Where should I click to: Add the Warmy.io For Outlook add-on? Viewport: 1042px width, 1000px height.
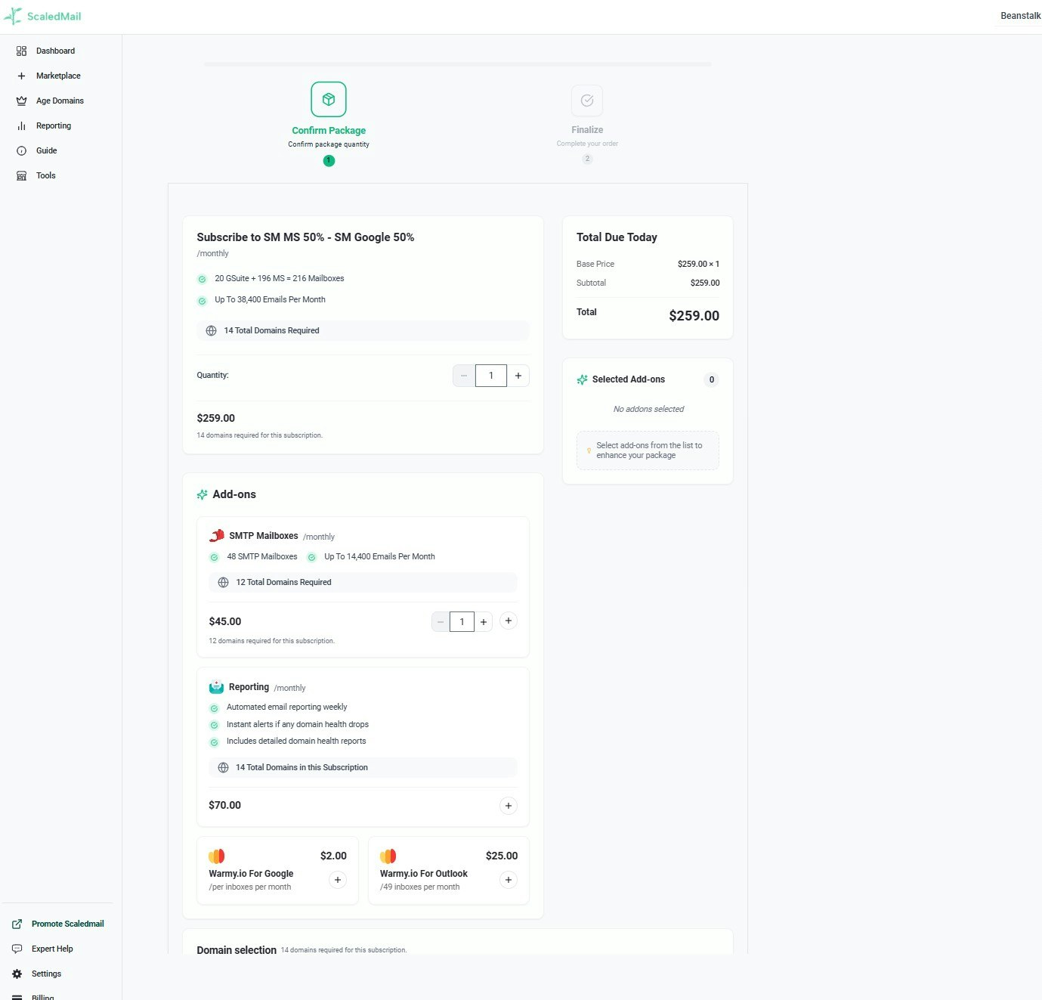(509, 880)
